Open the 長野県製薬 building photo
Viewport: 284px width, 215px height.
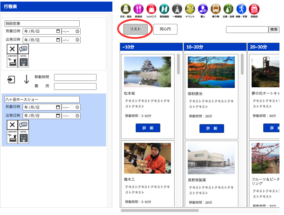[x=211, y=159]
